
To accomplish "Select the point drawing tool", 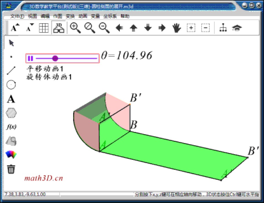I will tap(11, 57).
